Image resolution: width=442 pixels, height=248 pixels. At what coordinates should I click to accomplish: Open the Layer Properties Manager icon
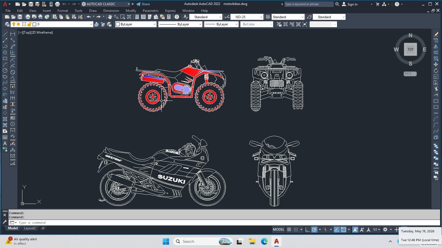point(7,24)
